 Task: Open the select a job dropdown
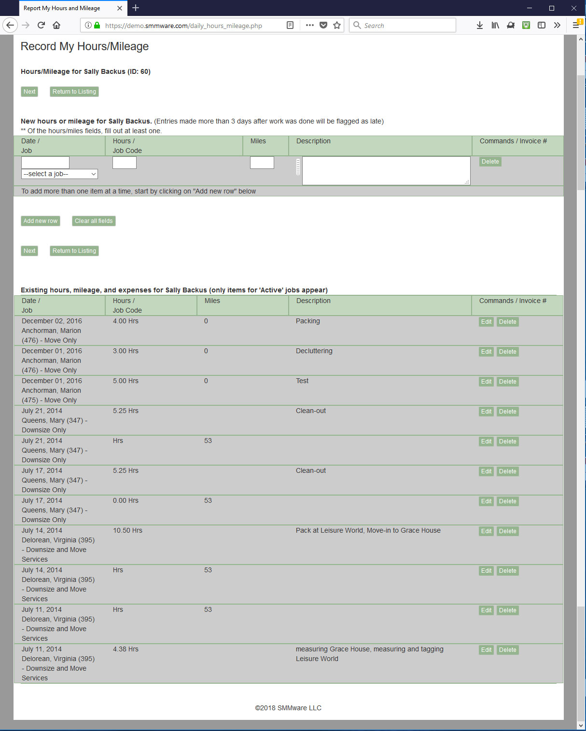click(59, 174)
